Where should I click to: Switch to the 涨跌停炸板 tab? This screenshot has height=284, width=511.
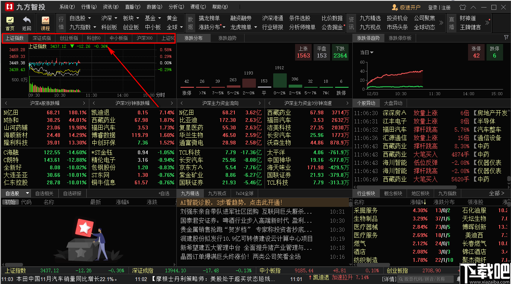click(x=400, y=38)
